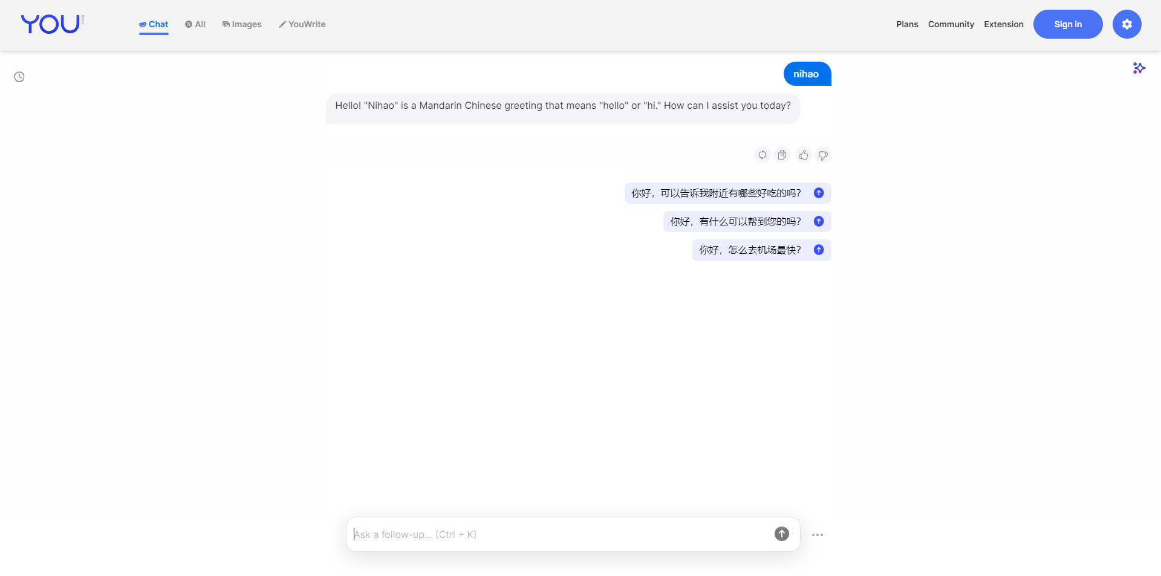
Task: Open the Extension link
Action: [x=1004, y=24]
